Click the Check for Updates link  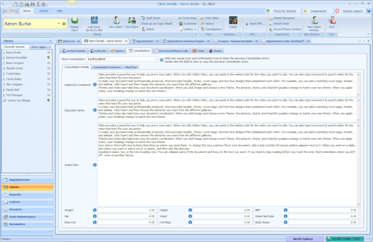(285, 11)
